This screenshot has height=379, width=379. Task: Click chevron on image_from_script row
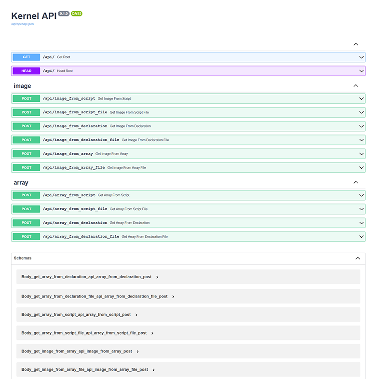[x=361, y=98]
